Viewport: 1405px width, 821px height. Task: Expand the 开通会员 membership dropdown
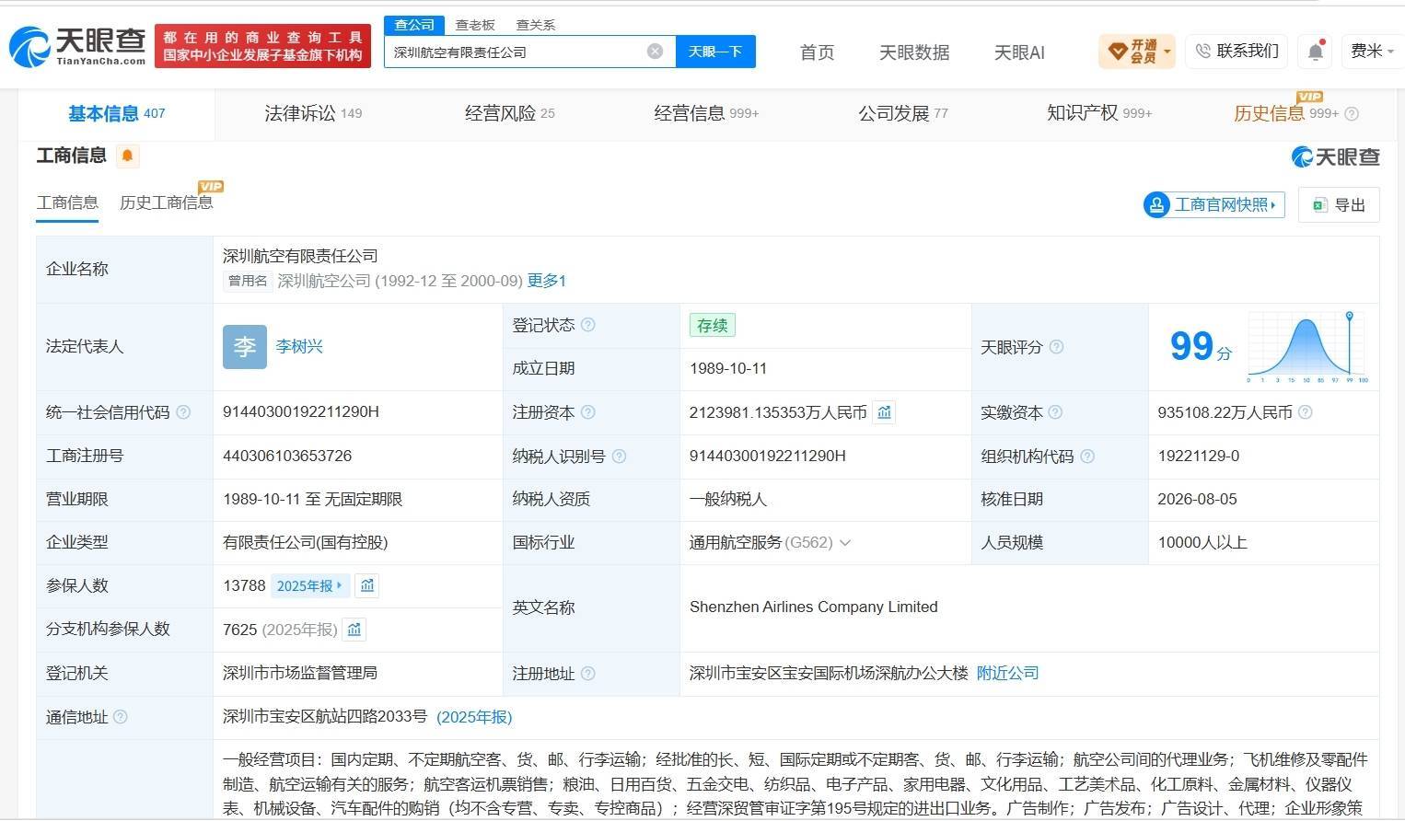pyautogui.click(x=1137, y=52)
